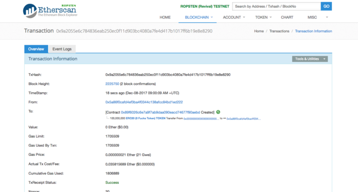Click the search field for Address / Txhash
The height and width of the screenshot is (192, 358).
tap(276, 6)
